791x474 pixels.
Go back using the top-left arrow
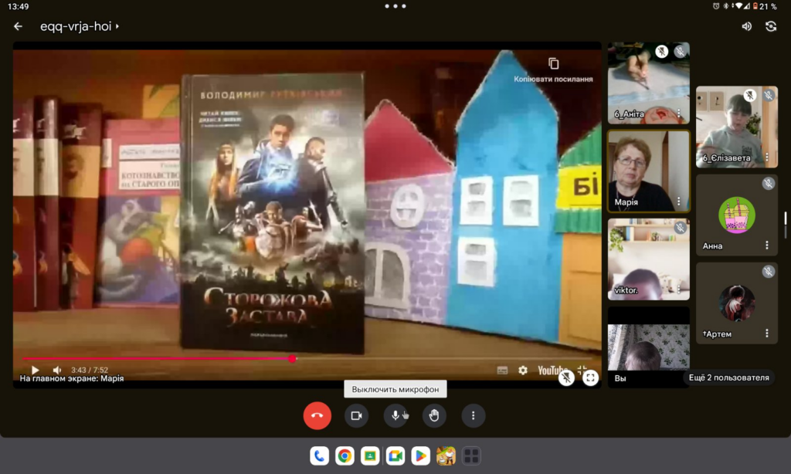tap(18, 26)
